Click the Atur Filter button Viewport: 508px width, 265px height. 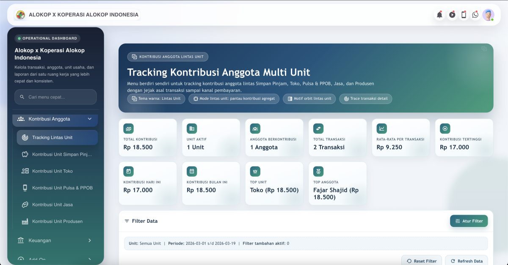(x=469, y=221)
